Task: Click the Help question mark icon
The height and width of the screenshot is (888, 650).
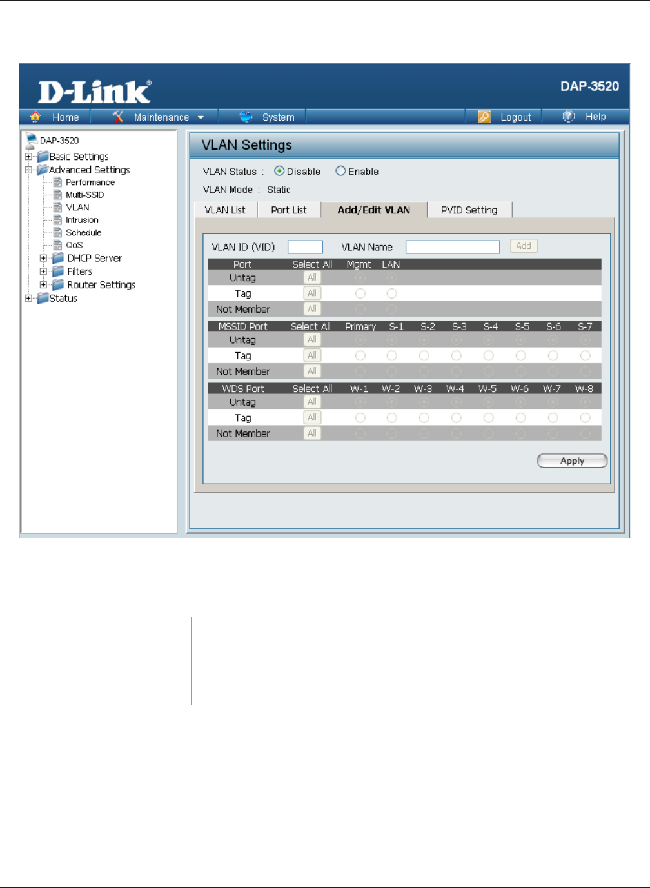Action: point(568,116)
